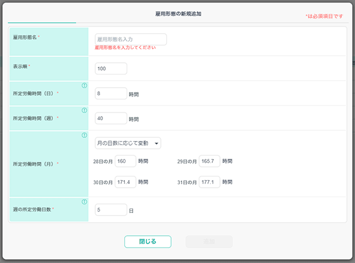Click the 雇用形態名 field label
355x263 pixels.
(30, 37)
